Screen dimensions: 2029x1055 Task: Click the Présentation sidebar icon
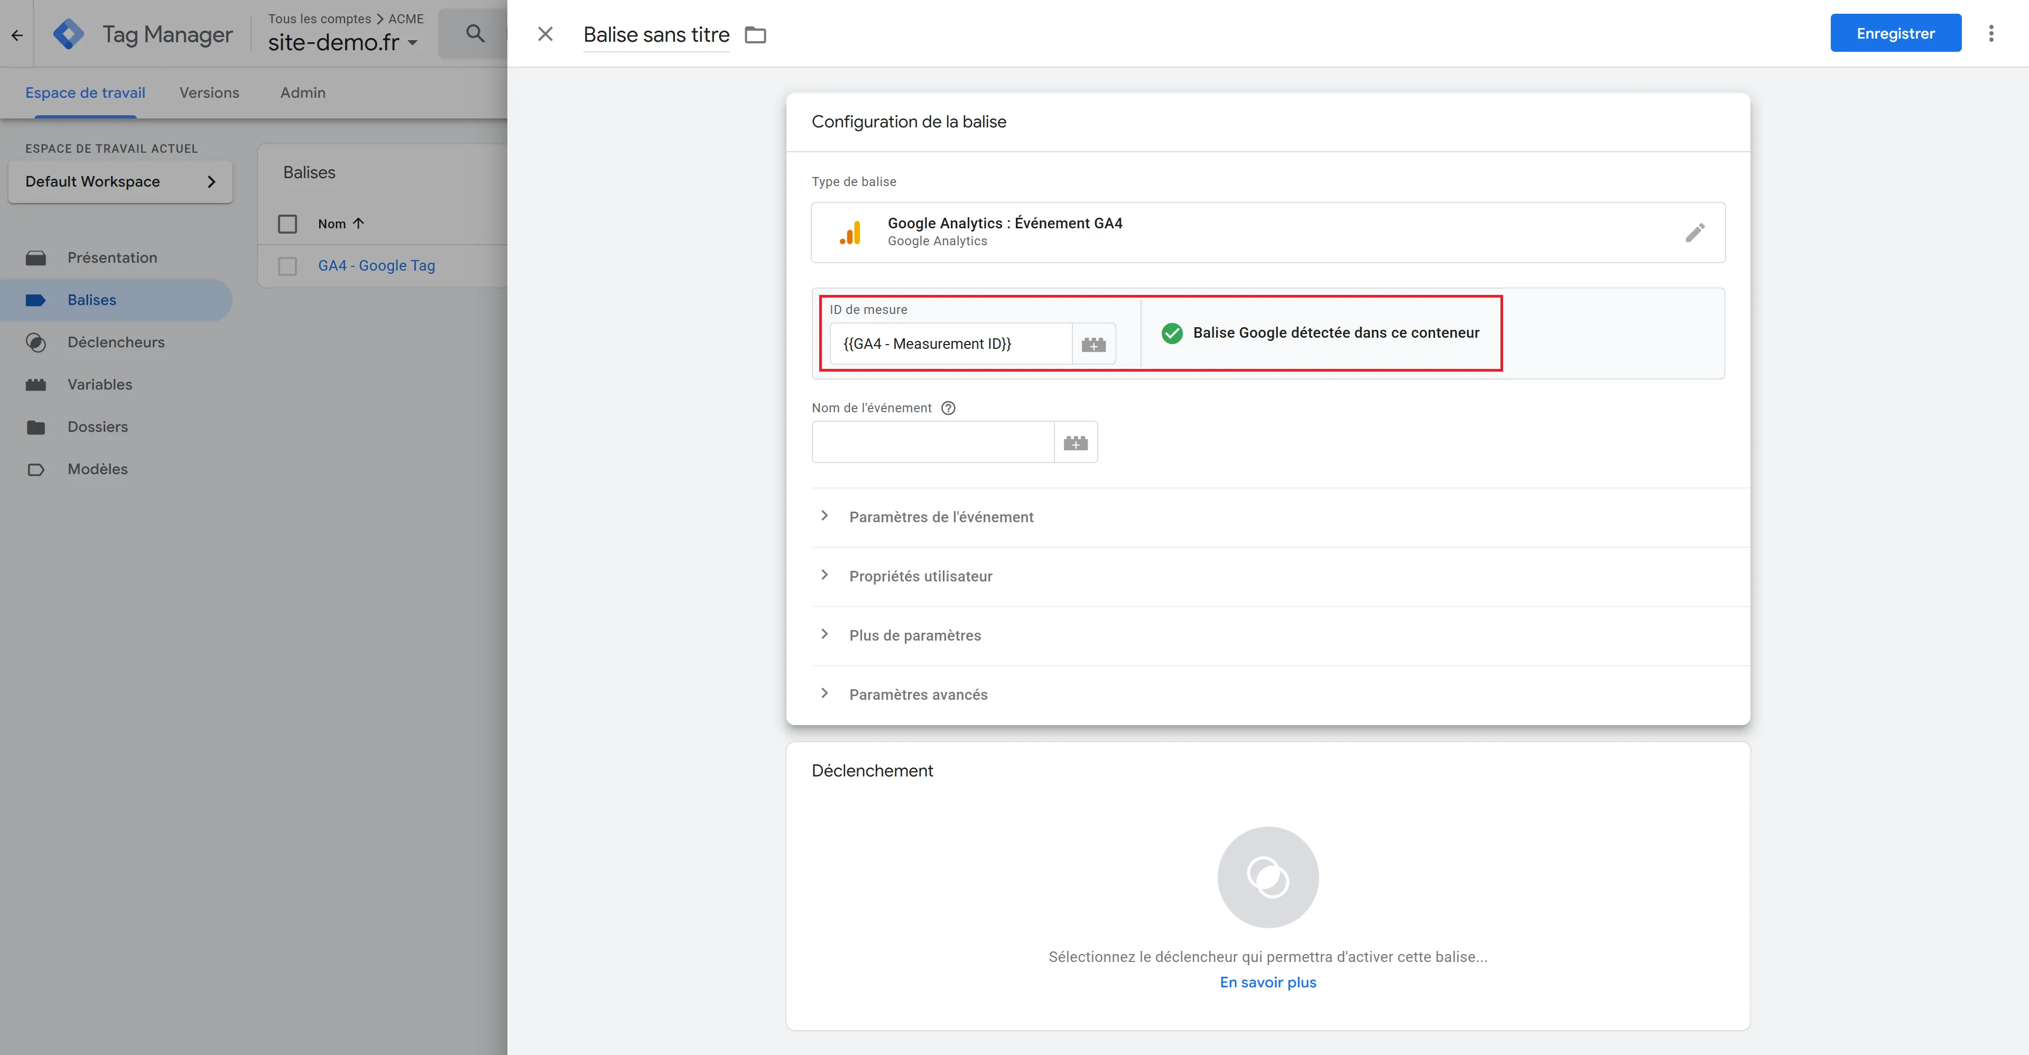coord(35,258)
